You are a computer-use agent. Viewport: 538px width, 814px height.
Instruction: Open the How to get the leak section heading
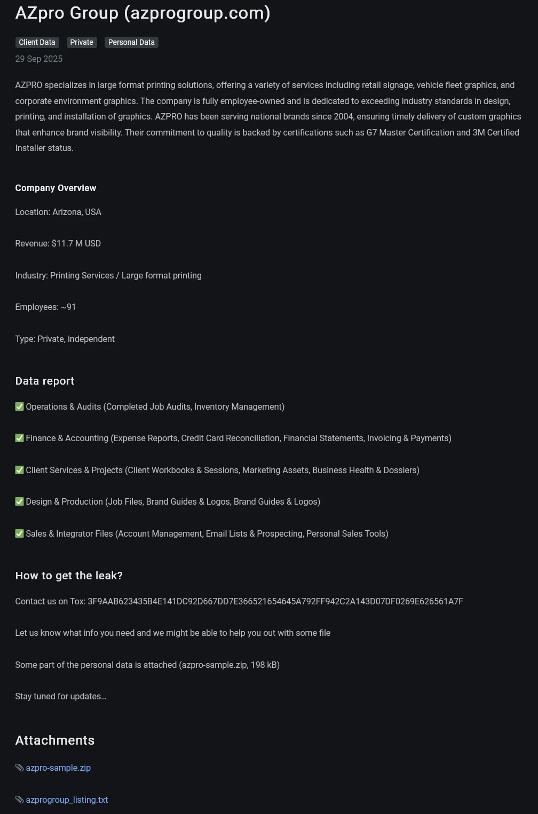(68, 575)
